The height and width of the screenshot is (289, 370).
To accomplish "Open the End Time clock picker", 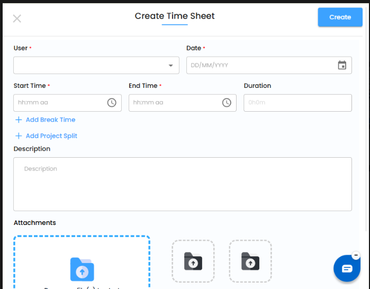I will (x=227, y=103).
